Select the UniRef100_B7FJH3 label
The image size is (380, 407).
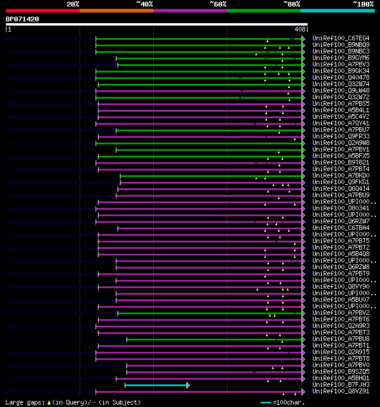(x=341, y=384)
